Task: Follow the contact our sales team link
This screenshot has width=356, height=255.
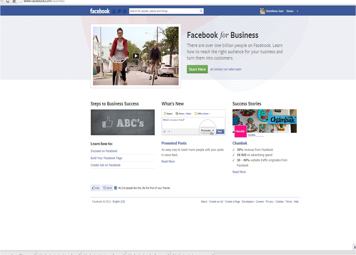Action: pos(228,69)
